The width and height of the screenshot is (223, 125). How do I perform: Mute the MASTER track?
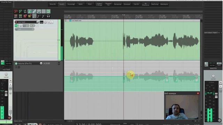(x=221, y=82)
